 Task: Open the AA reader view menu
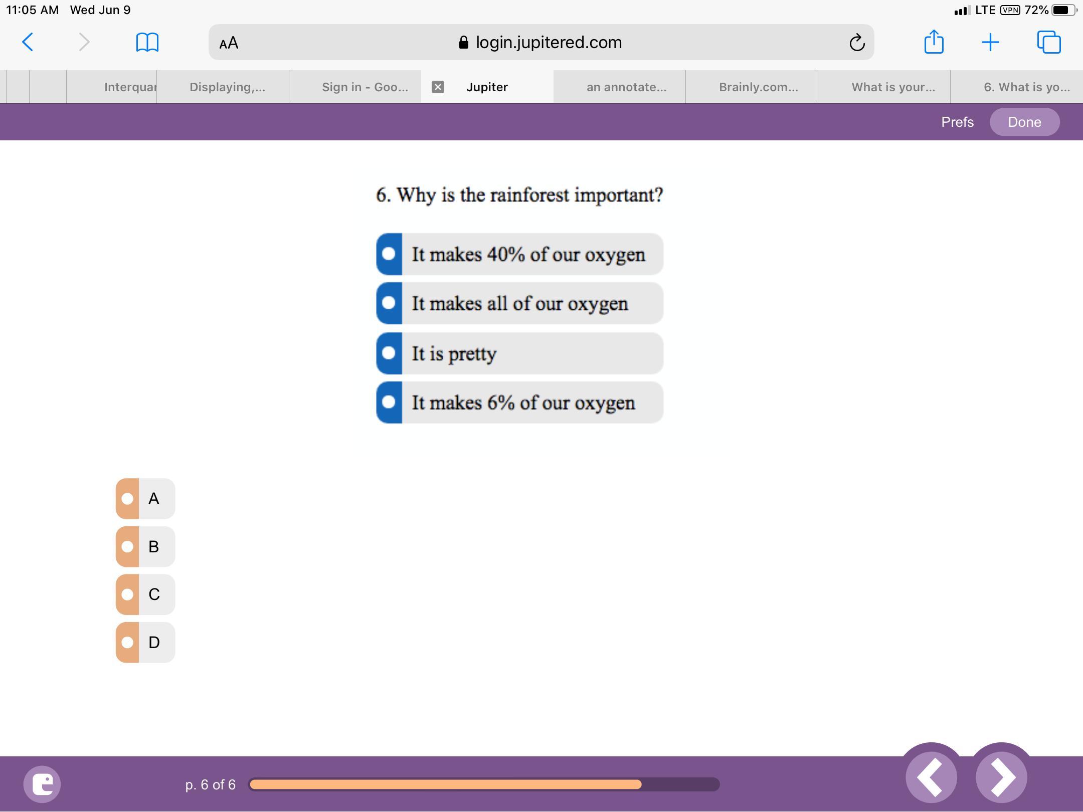(229, 43)
